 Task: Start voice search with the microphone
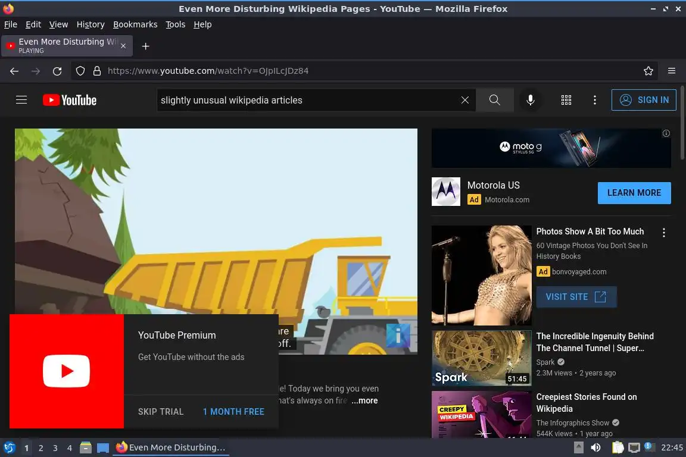coord(530,100)
